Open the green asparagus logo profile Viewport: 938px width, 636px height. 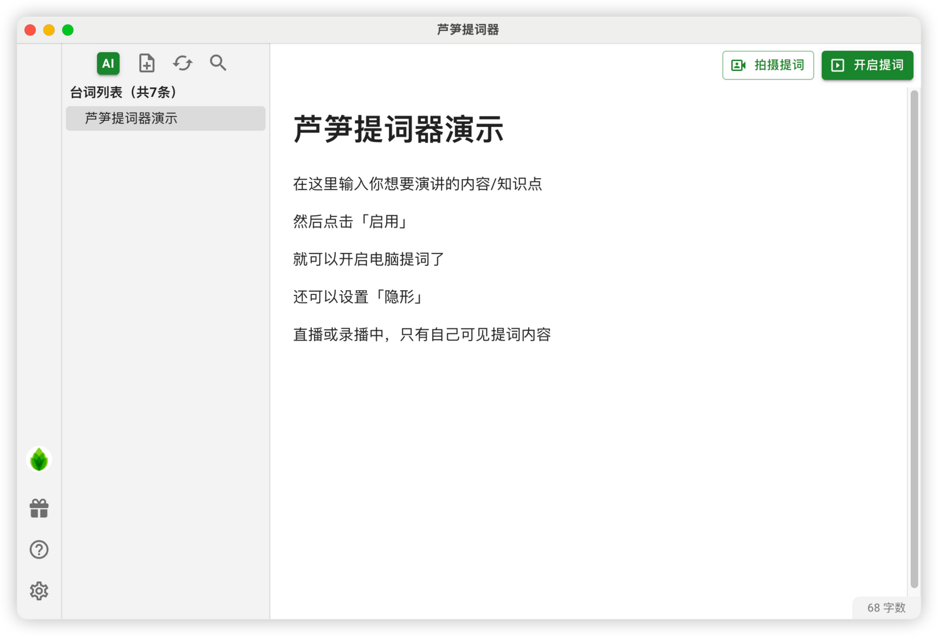pyautogui.click(x=39, y=459)
